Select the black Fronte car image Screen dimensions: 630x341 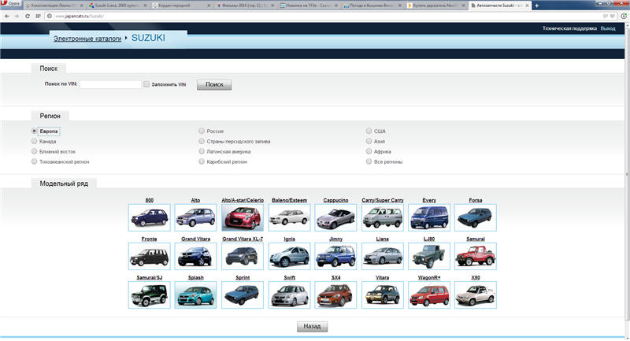click(x=150, y=256)
